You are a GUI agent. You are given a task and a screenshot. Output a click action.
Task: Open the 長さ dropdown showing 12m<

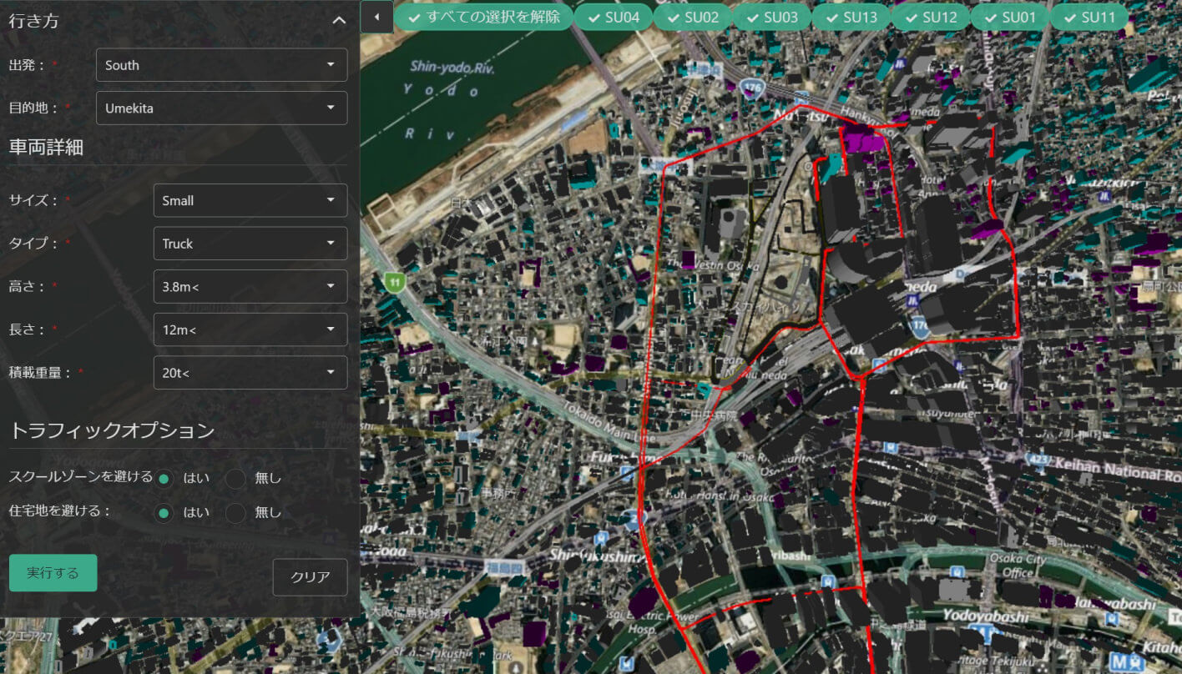[x=250, y=329]
